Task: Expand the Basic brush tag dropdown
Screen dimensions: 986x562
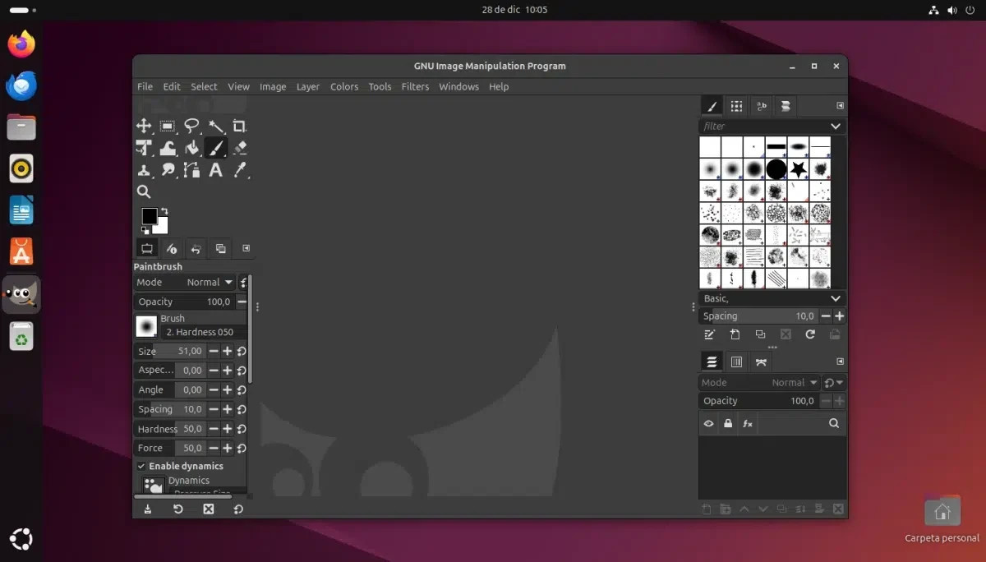Action: tap(835, 298)
